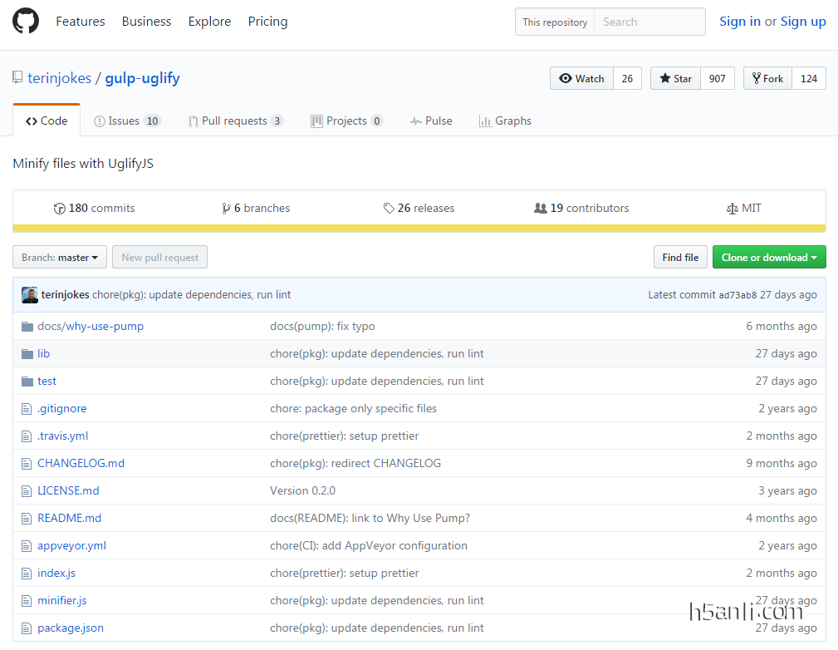Click the GitHub Octocat logo
Viewport: 838px width, 650px height.
coord(26,22)
